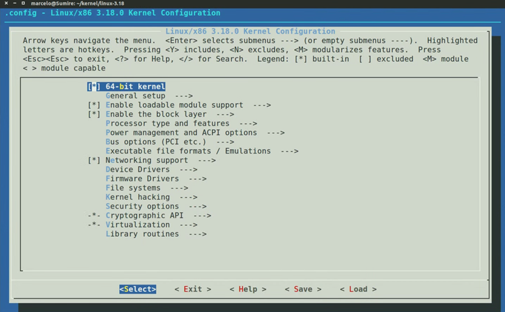Click the Exit button
505x312 pixels.
192,289
